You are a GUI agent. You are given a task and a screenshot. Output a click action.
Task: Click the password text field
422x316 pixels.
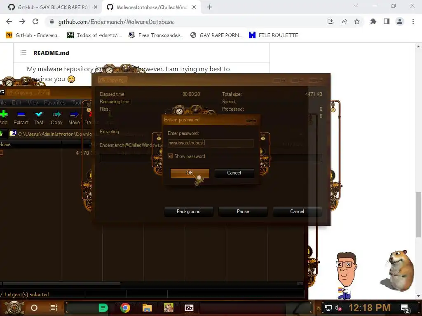click(211, 143)
